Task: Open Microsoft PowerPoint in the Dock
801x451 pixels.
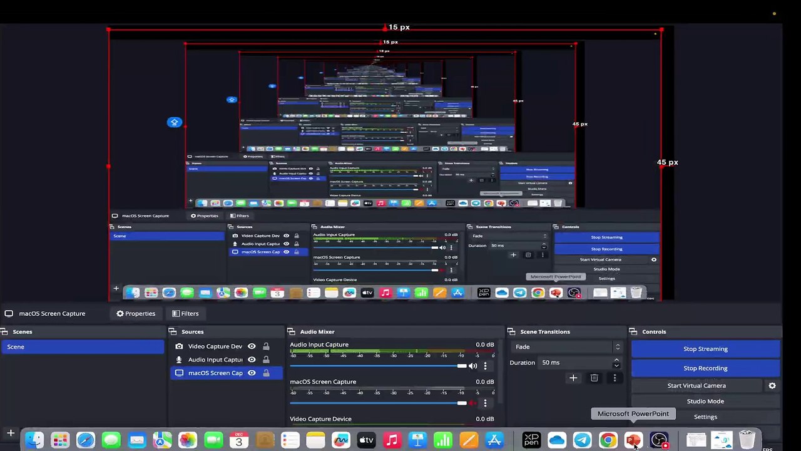Action: [x=633, y=440]
